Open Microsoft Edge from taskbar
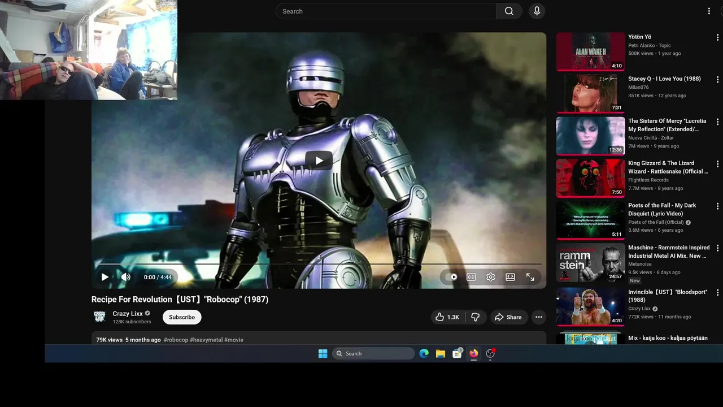 (x=424, y=354)
